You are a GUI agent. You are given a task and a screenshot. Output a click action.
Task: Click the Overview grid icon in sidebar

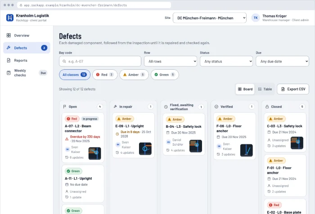tap(9, 36)
